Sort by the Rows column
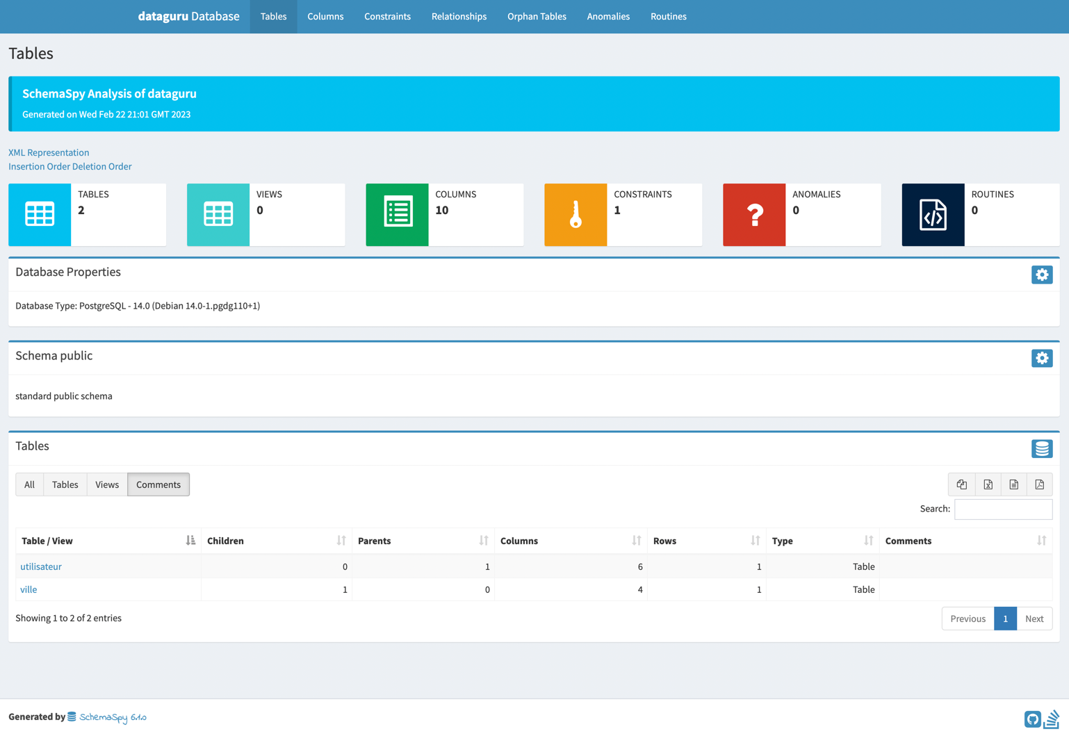1069x734 pixels. point(707,541)
